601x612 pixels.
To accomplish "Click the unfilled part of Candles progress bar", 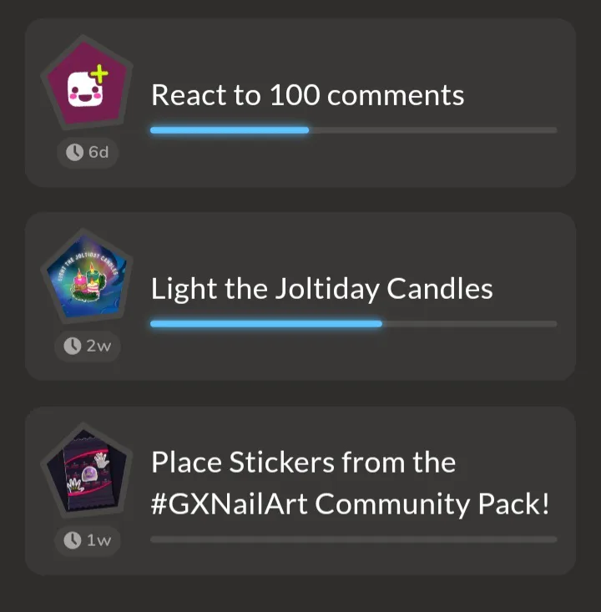I will [470, 324].
